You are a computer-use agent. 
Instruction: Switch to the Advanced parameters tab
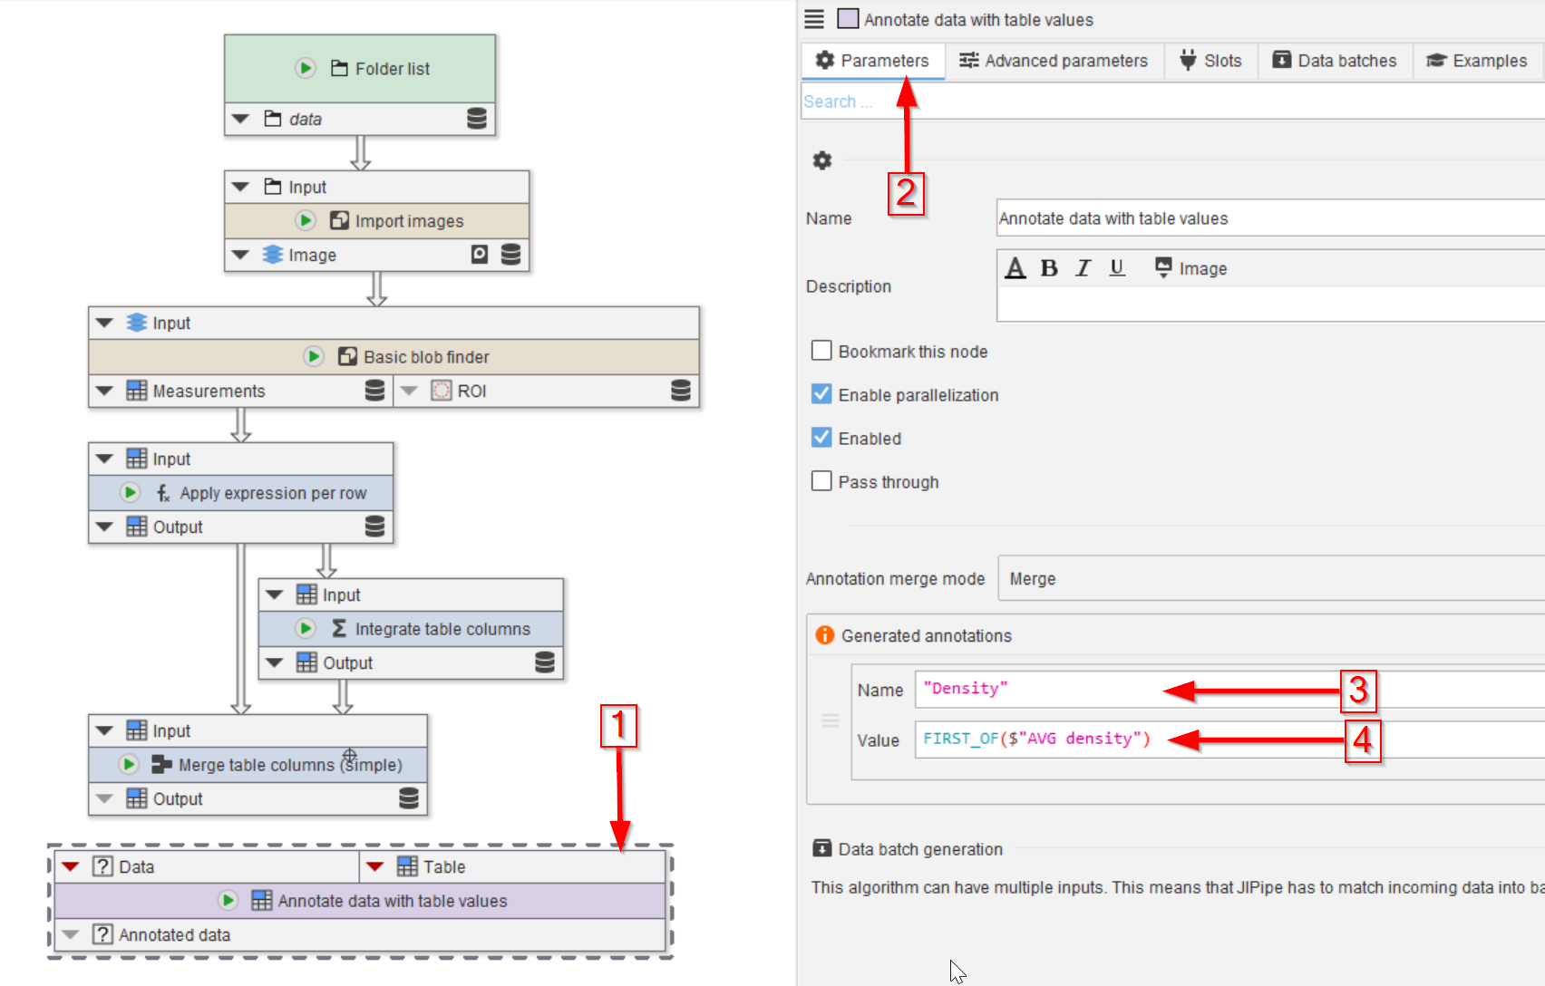point(1054,61)
